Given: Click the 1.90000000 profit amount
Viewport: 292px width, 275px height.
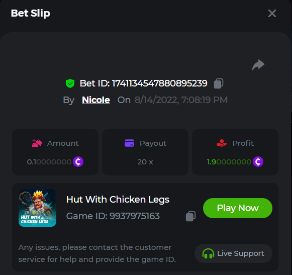Looking at the screenshot, I should pos(229,162).
